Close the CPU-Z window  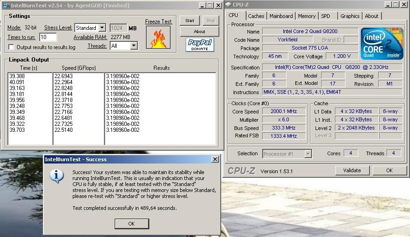[404, 5]
